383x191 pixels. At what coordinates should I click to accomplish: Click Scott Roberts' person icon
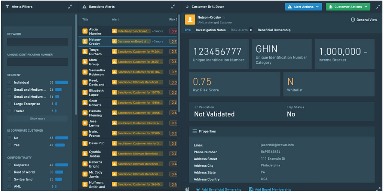point(85,103)
